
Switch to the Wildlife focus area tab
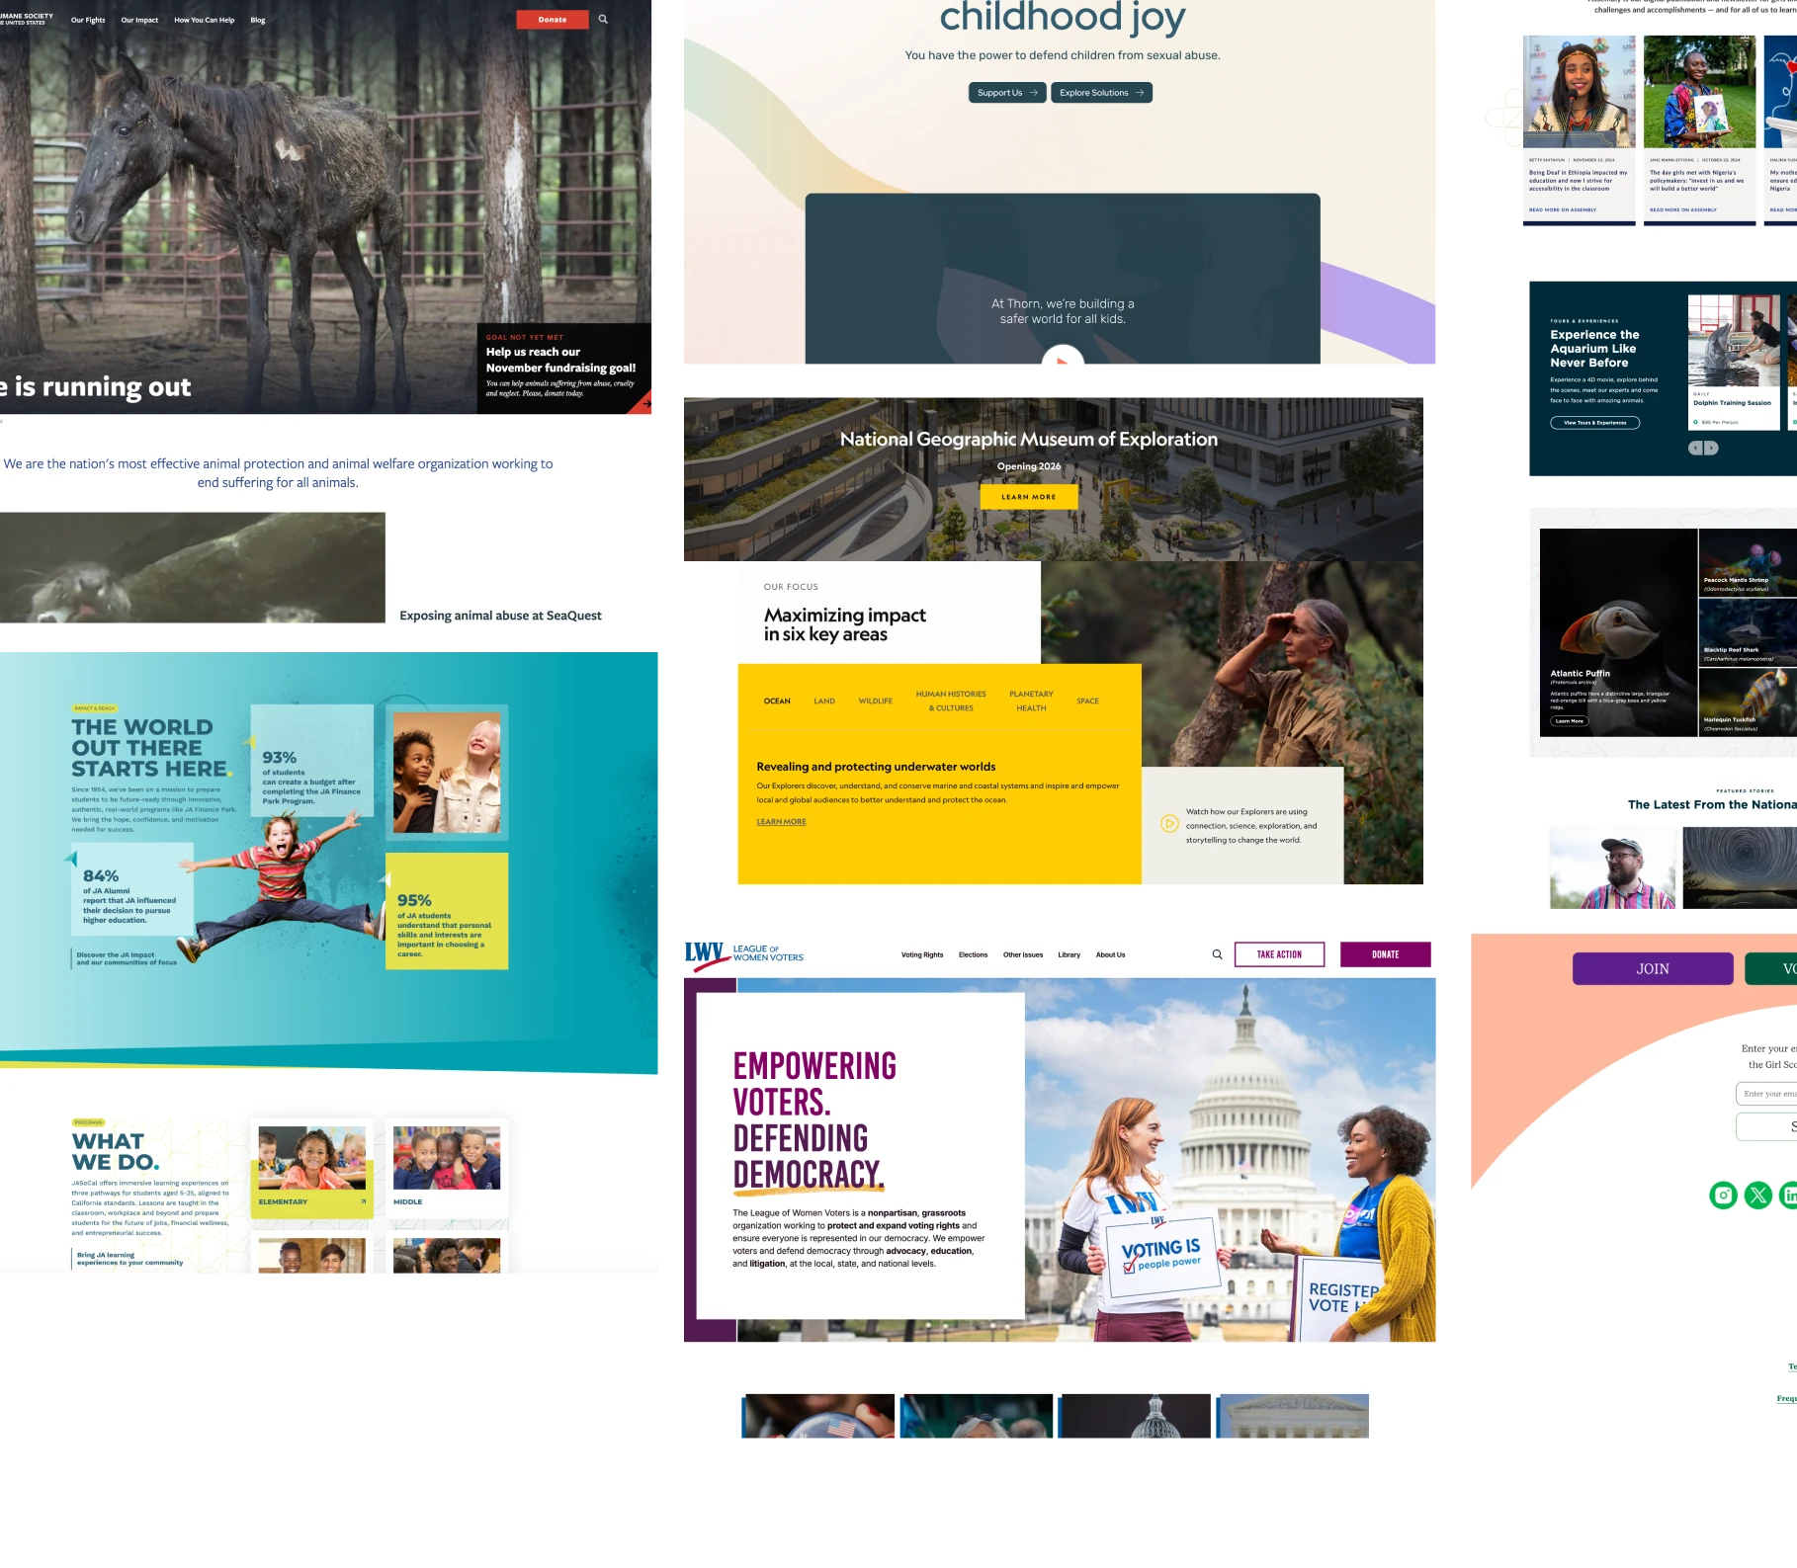875,701
